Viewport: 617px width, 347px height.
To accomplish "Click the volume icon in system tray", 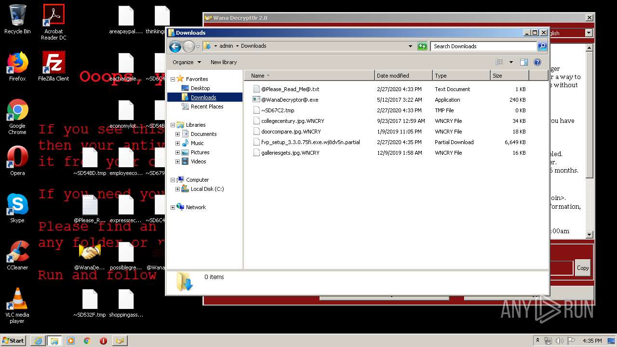I will pyautogui.click(x=560, y=341).
